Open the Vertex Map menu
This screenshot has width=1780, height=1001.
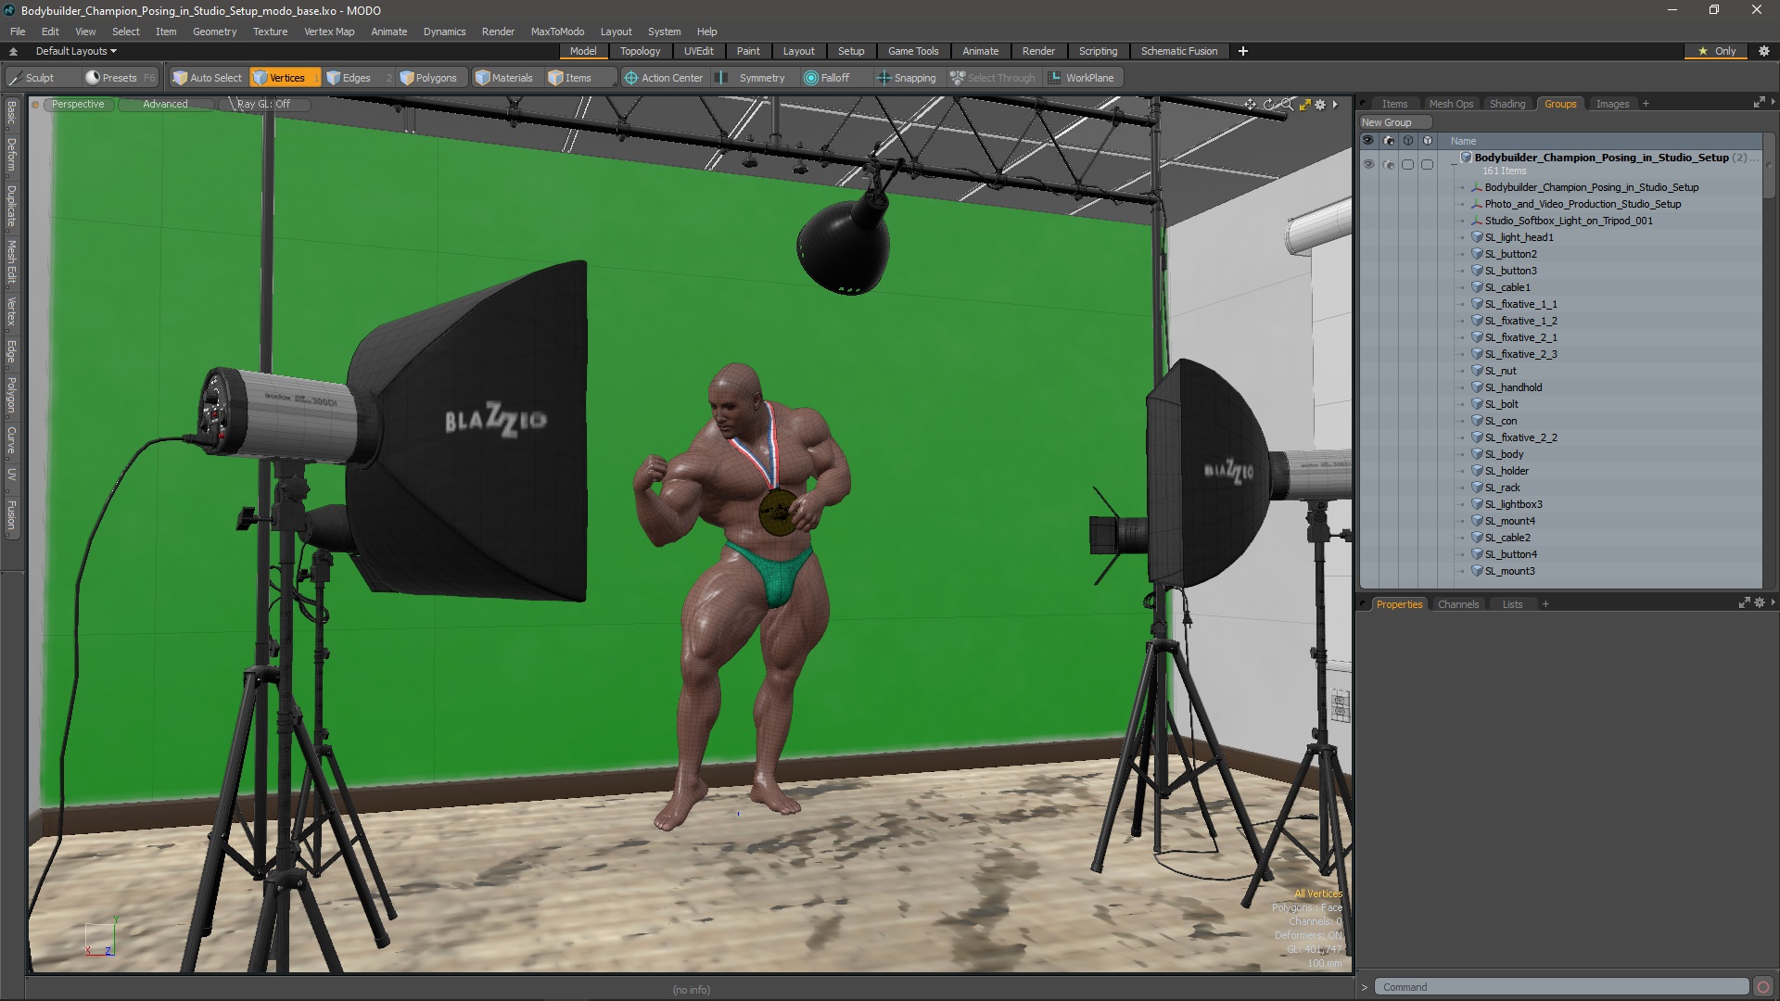[329, 32]
